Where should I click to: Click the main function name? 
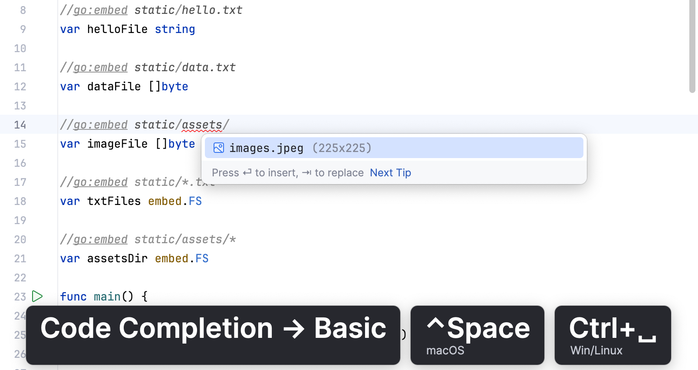click(107, 297)
